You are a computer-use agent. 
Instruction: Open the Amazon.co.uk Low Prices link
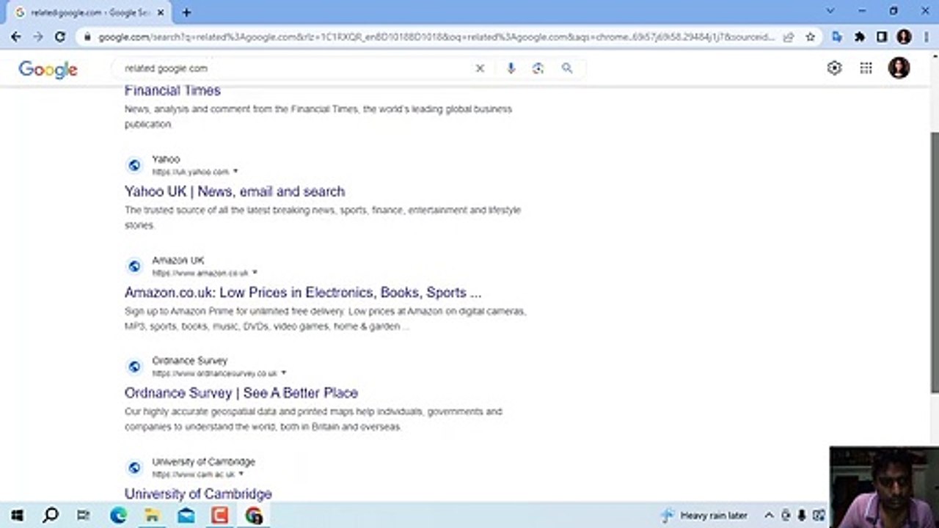(303, 293)
